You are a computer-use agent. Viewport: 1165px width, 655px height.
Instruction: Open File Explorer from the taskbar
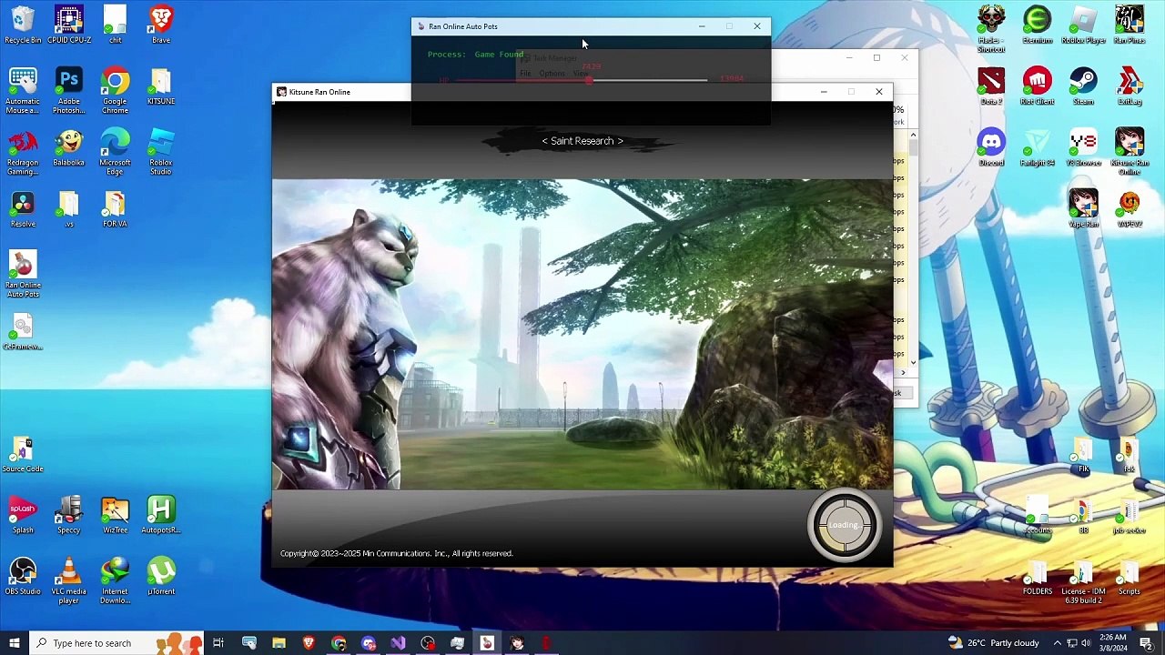279,643
